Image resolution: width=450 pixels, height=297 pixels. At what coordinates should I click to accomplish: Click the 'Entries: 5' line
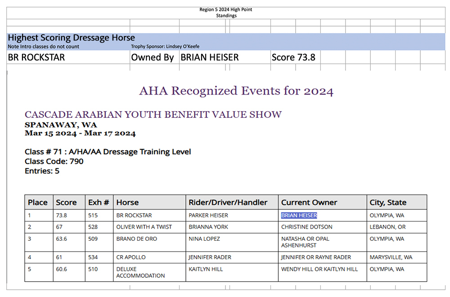click(x=42, y=171)
